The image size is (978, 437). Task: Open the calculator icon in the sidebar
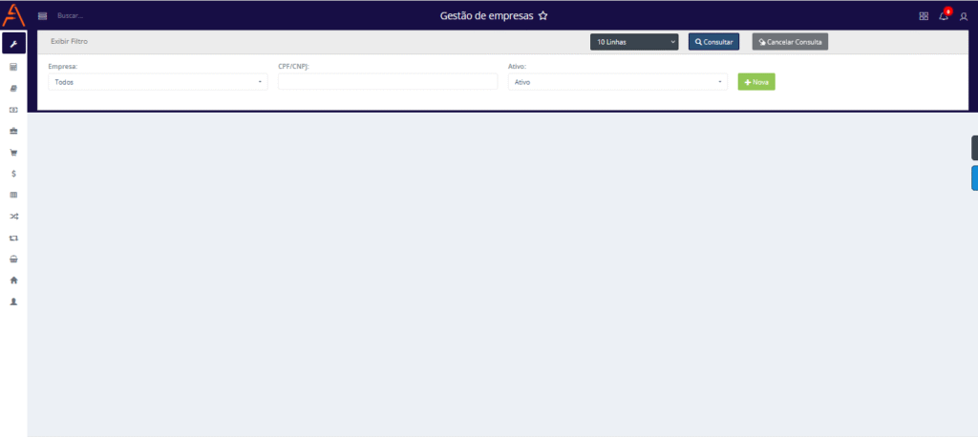click(13, 67)
